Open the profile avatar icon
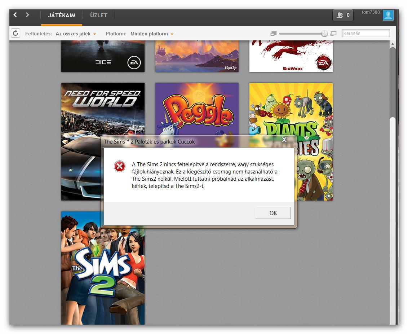Screen dimensions: 408x334 coord(388,15)
